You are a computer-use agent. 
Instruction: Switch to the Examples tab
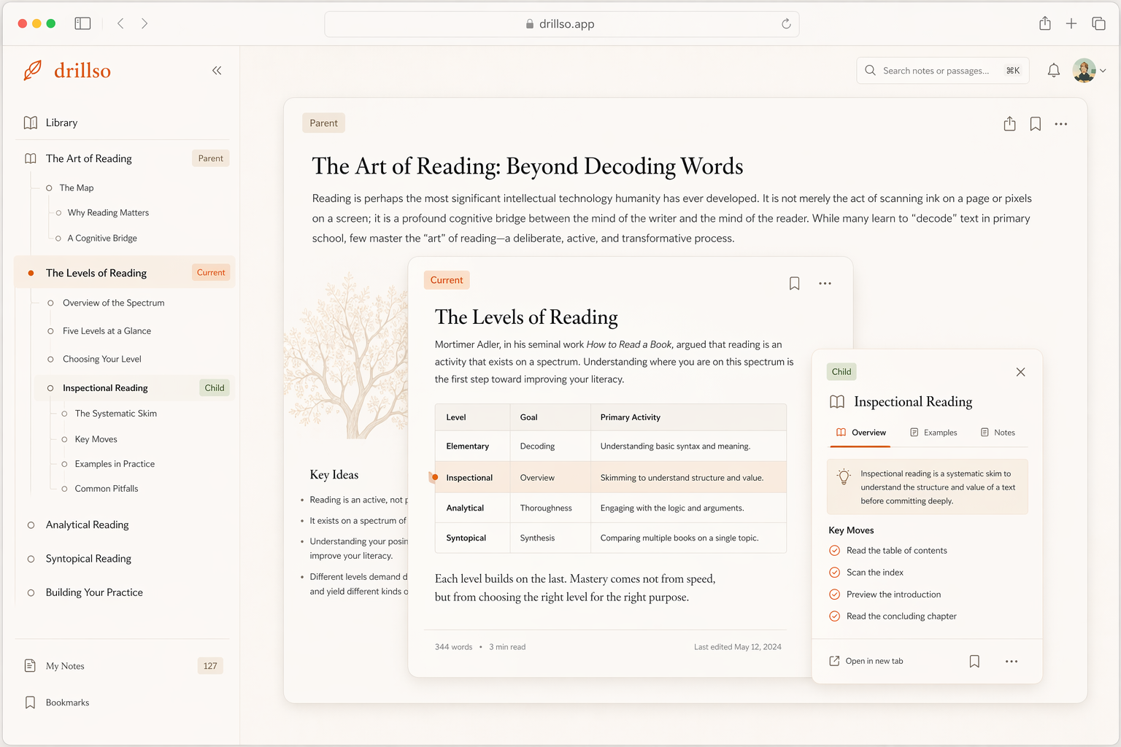click(933, 433)
